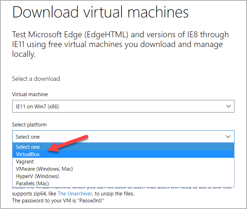The width and height of the screenshot is (247, 209).
Task: Pick VMware (Windows, Mac) platform option
Action: tap(123, 169)
